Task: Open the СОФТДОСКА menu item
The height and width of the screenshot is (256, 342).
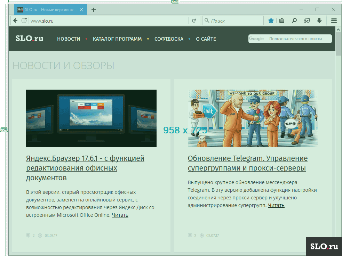Action: (x=169, y=39)
